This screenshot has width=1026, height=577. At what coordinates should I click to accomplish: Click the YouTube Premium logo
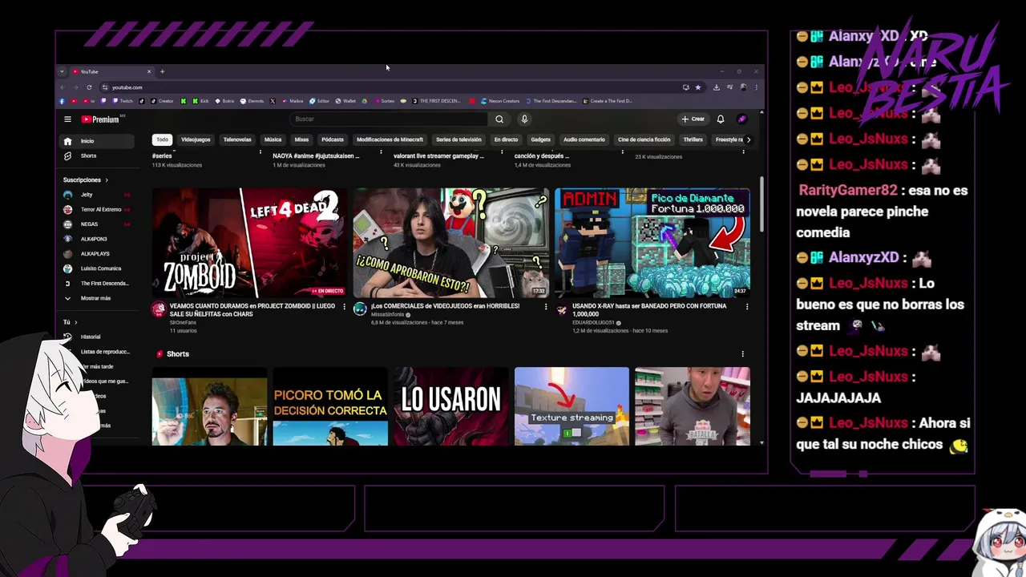(100, 119)
